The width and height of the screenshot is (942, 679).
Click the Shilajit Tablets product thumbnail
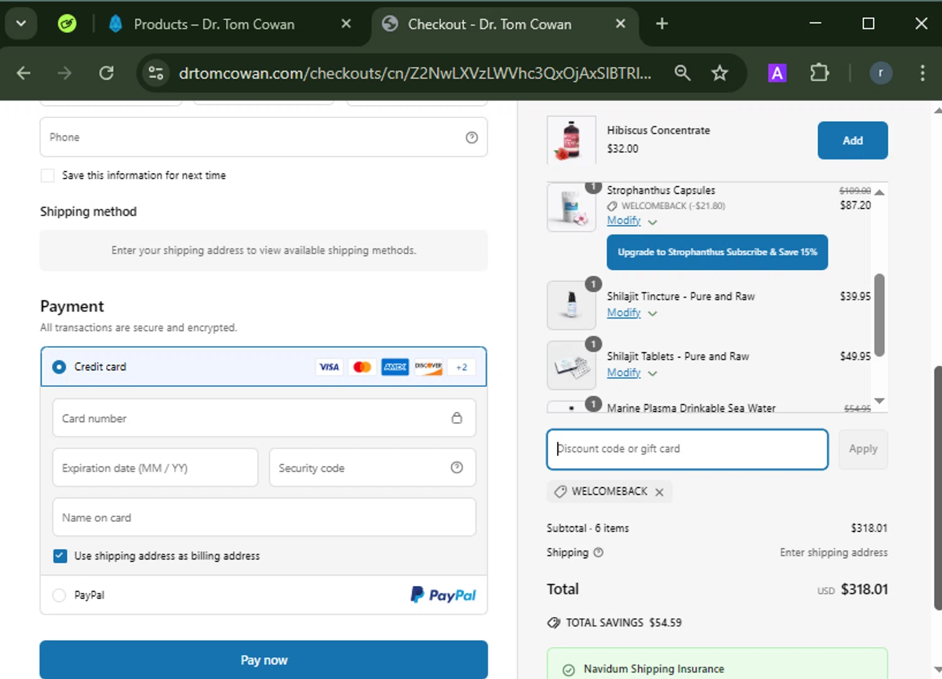click(571, 366)
